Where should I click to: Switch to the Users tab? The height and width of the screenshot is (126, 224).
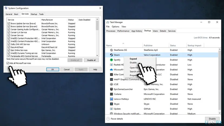tap(155, 31)
